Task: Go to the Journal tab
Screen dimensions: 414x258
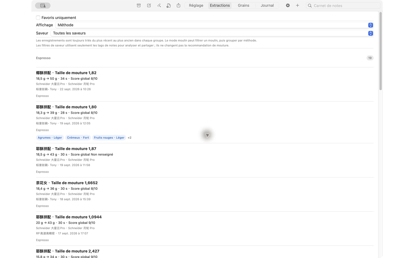Action: (x=267, y=5)
